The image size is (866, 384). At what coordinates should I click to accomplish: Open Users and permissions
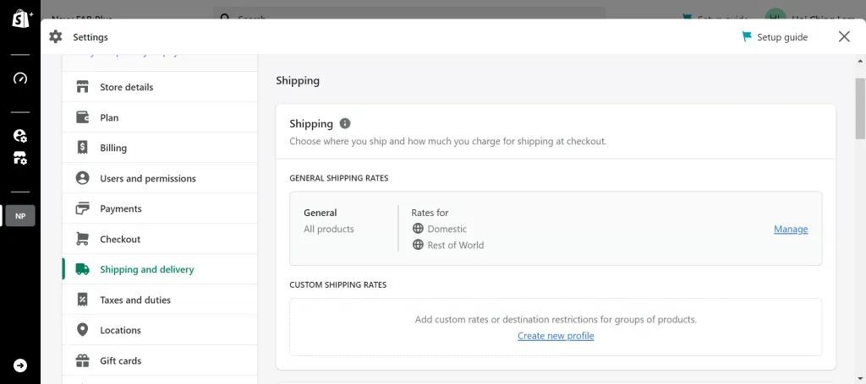click(160, 178)
